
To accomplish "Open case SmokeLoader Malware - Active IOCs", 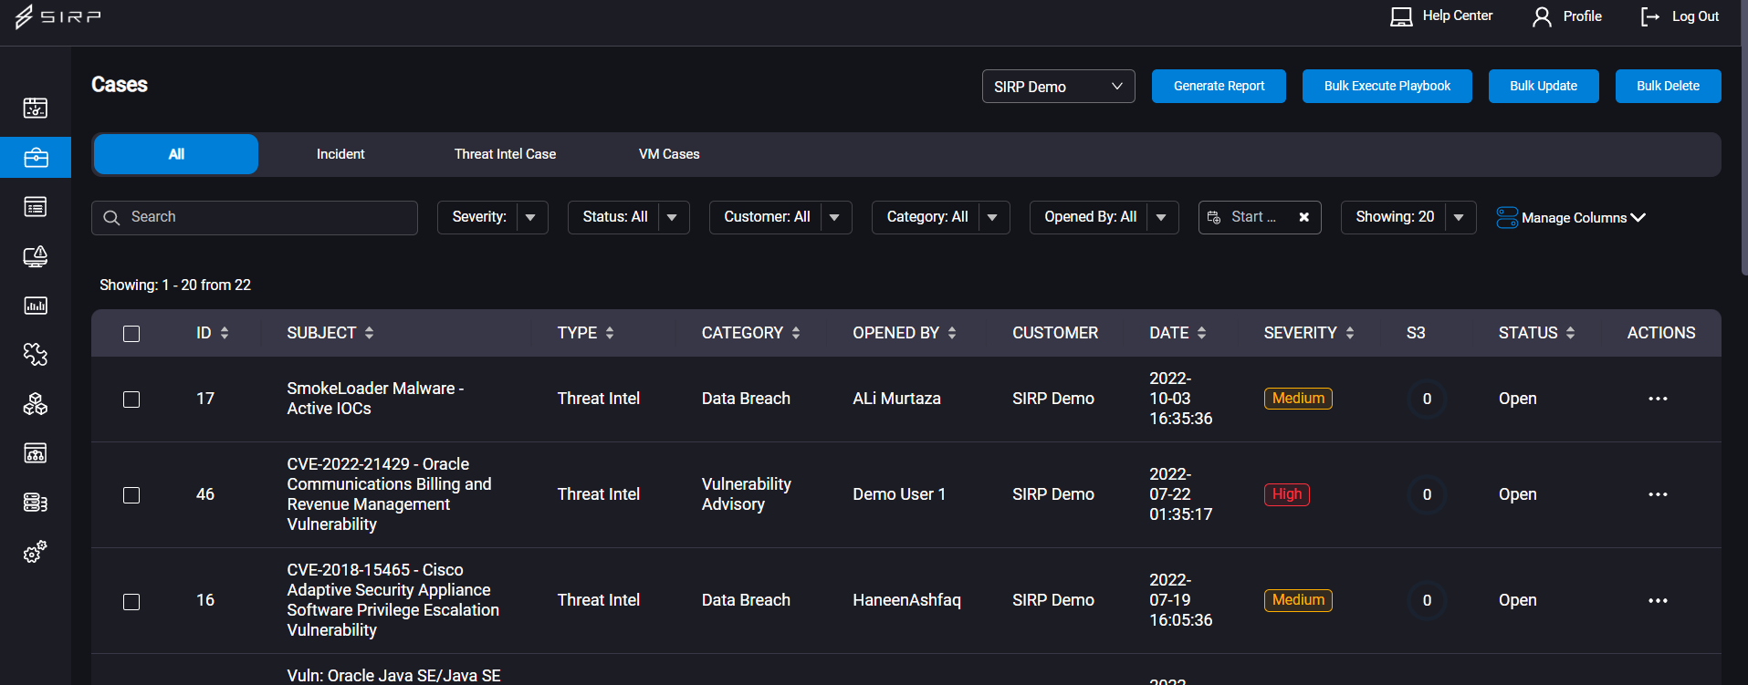I will pyautogui.click(x=375, y=399).
